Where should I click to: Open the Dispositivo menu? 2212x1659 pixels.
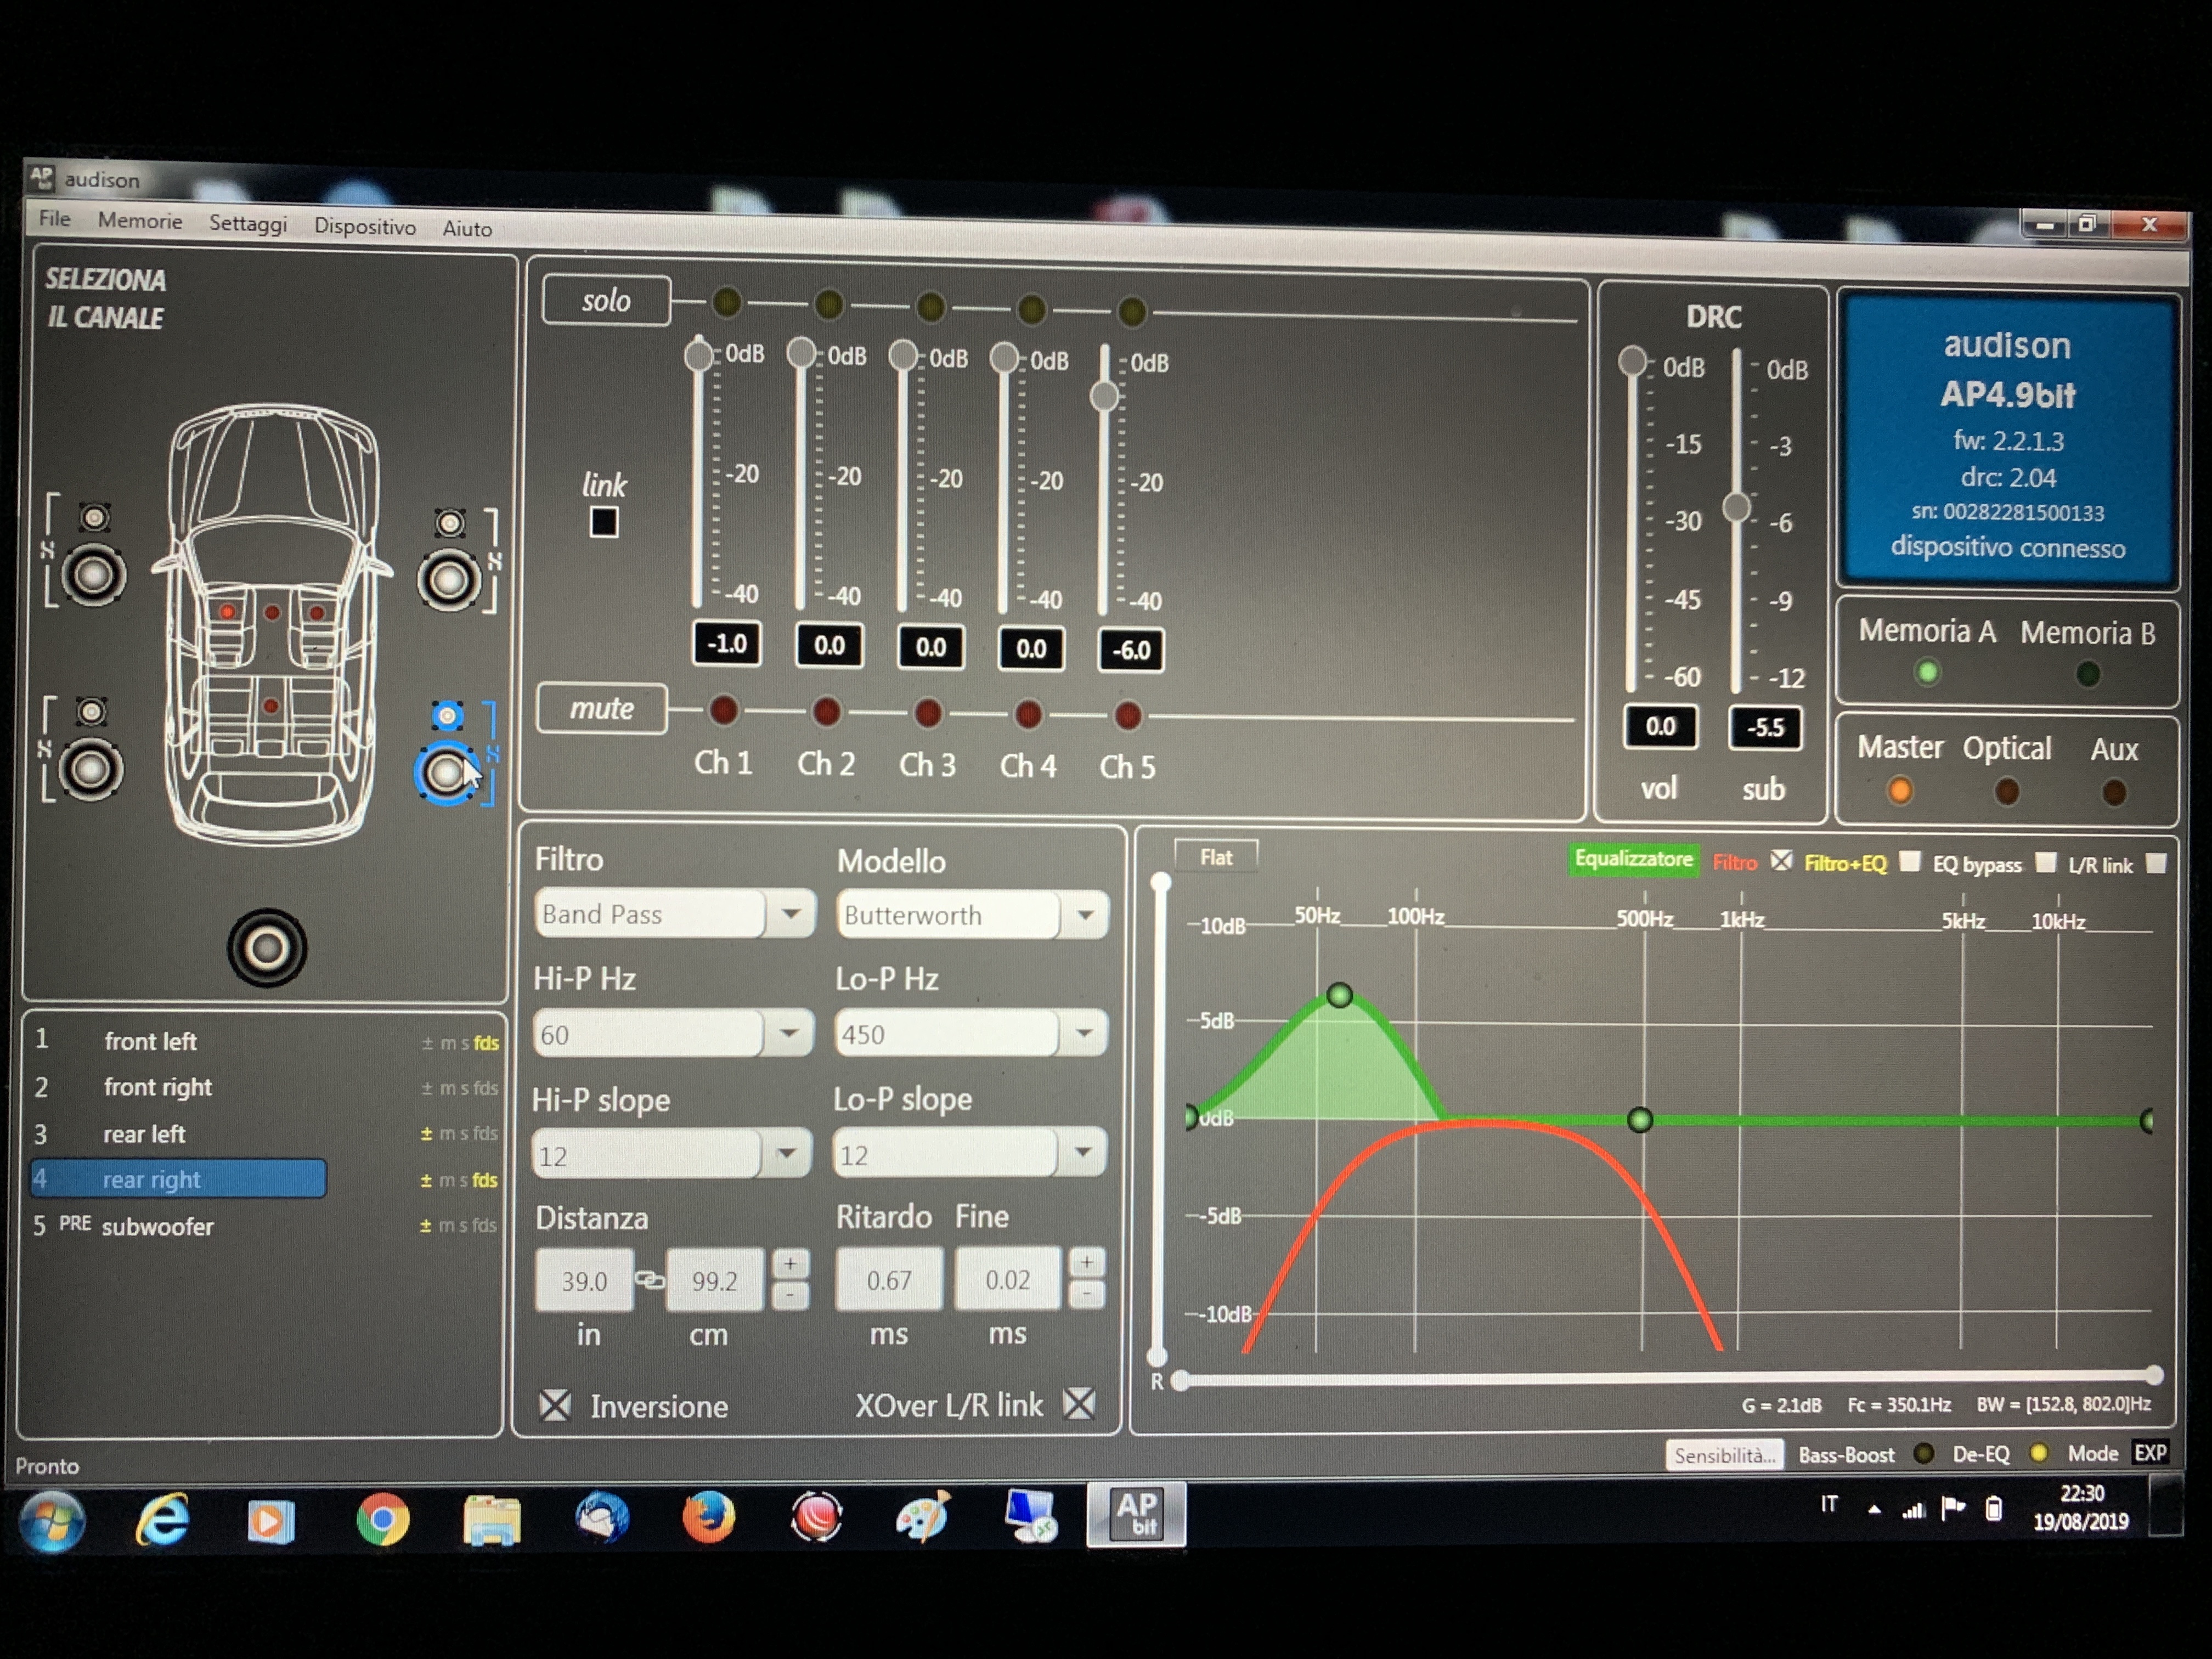pos(365,226)
